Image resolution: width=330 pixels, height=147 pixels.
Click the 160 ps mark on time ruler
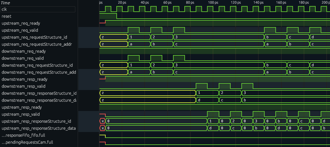pyautogui.click(x=281, y=3)
